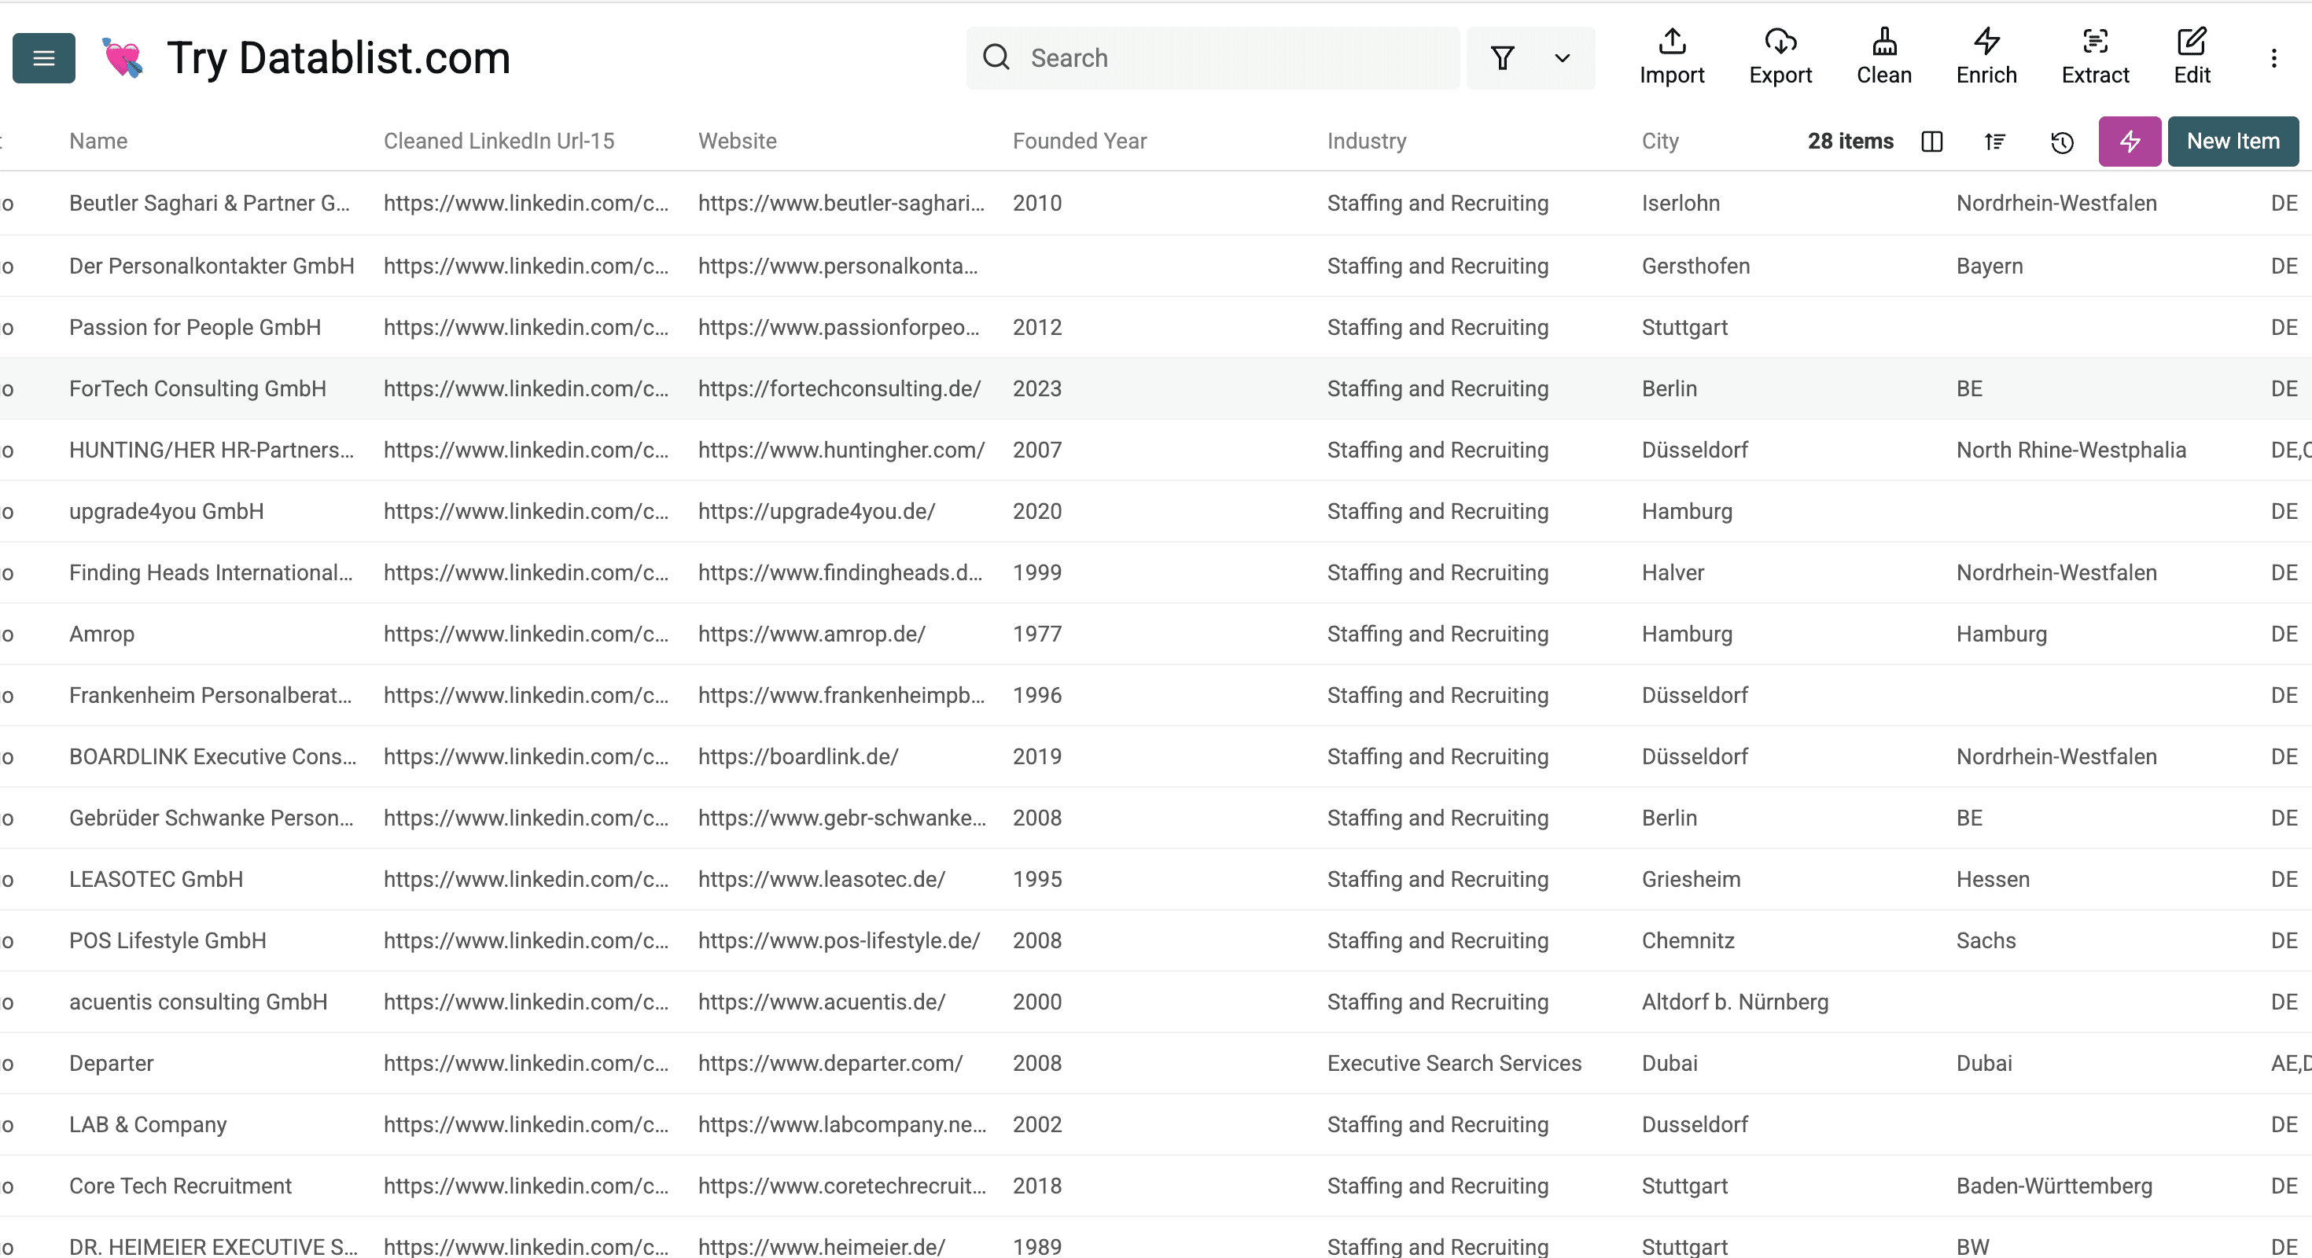Click the search magnifier icon
The image size is (2312, 1258).
[996, 57]
